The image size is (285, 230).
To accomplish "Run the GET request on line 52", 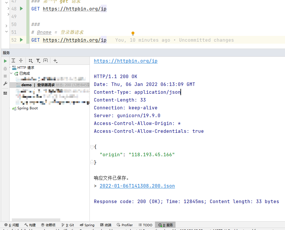I will (21, 40).
